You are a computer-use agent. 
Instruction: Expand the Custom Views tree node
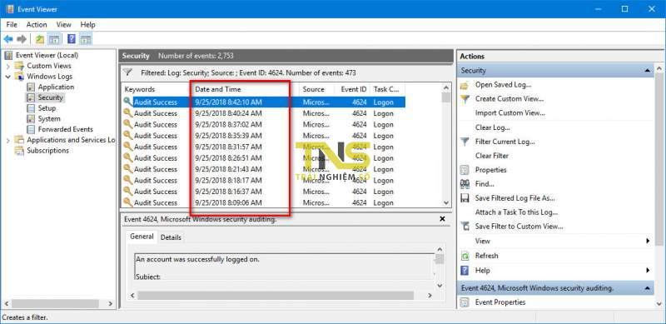coord(7,66)
